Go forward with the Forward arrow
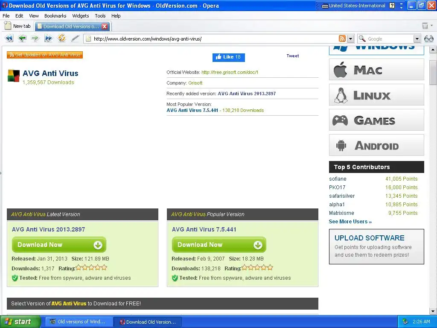Screen dimensions: 437x328 pos(35,38)
